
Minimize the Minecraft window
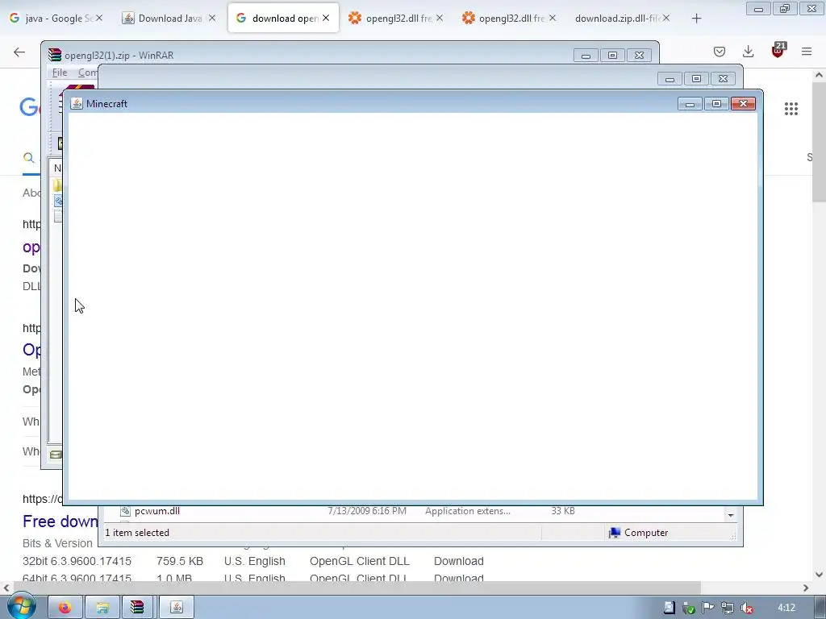point(690,104)
